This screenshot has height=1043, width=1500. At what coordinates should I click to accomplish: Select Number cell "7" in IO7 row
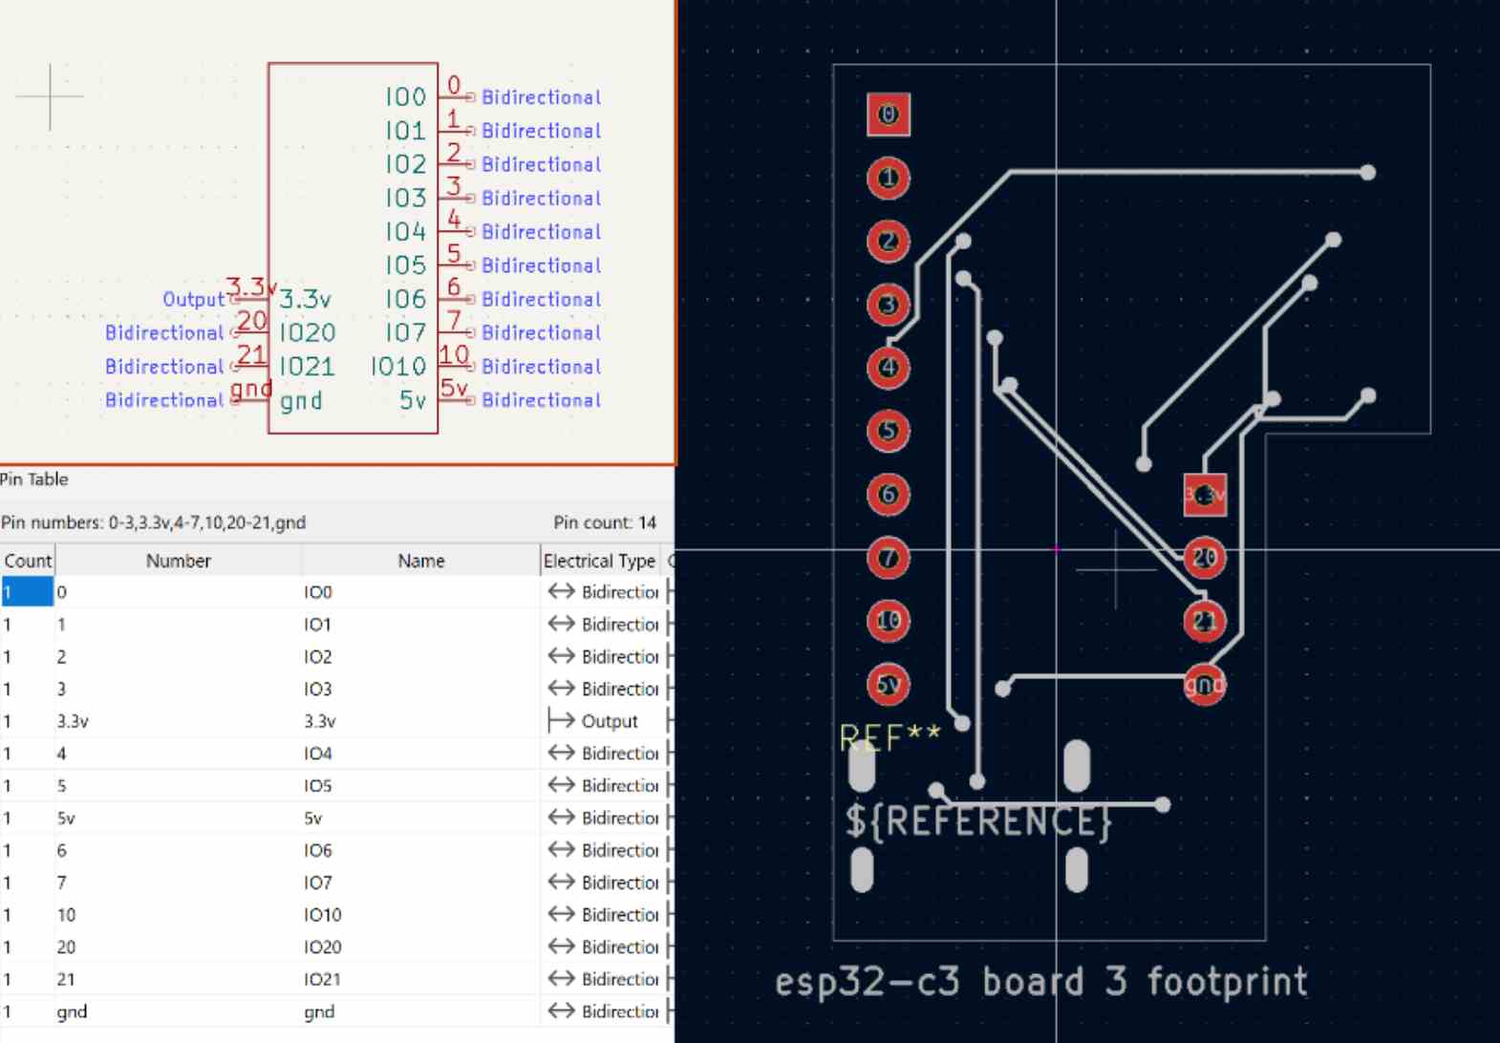[x=178, y=883]
